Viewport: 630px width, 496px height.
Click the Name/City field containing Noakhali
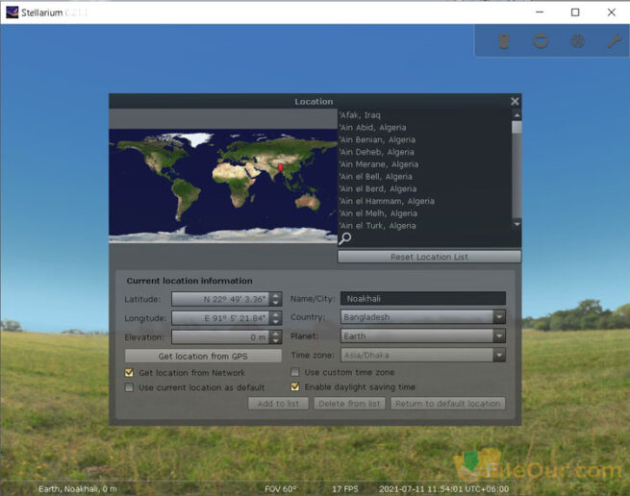tap(423, 298)
